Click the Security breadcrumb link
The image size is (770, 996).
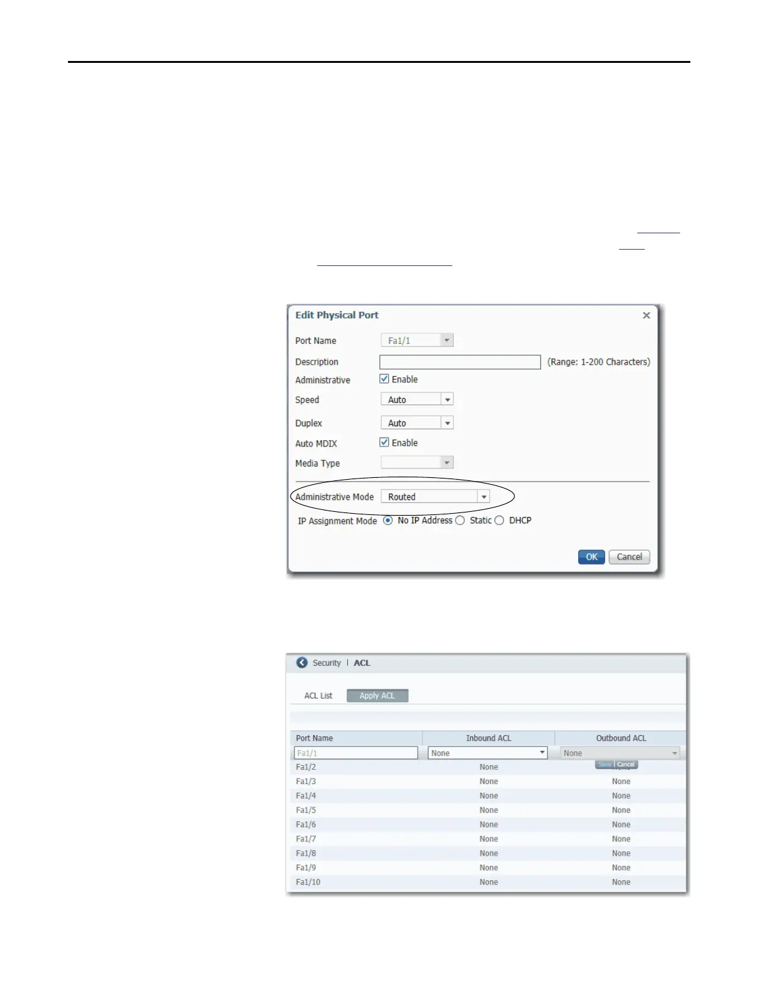tap(326, 663)
